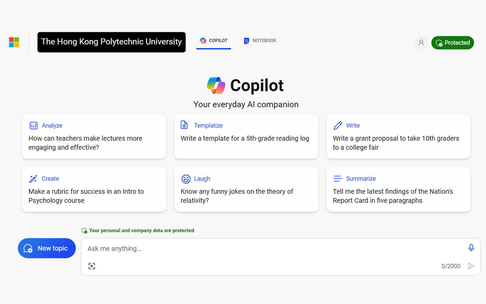Select the Write pencil icon
This screenshot has height=304, width=486.
pyautogui.click(x=337, y=125)
